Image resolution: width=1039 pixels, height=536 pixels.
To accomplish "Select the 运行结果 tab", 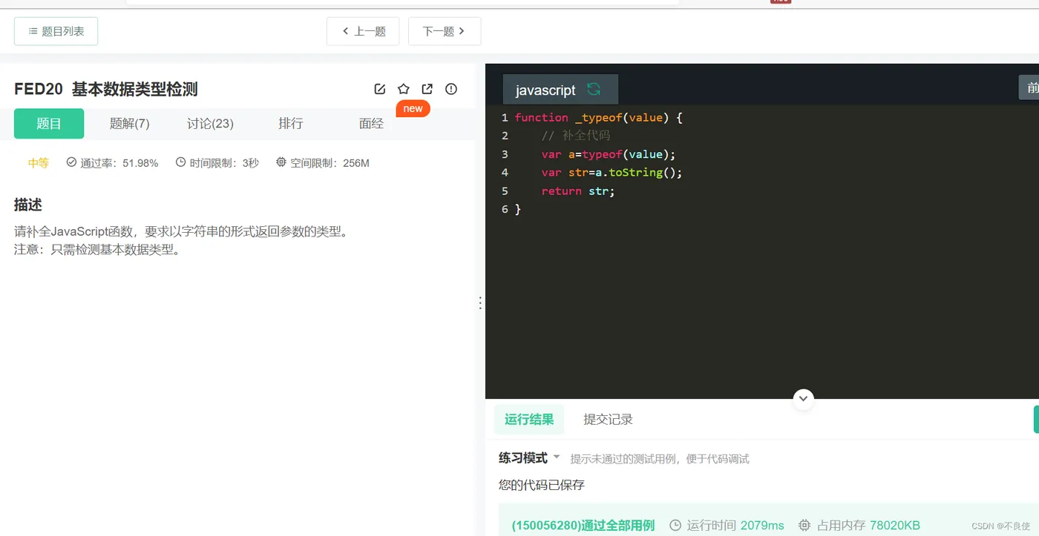I will [529, 420].
